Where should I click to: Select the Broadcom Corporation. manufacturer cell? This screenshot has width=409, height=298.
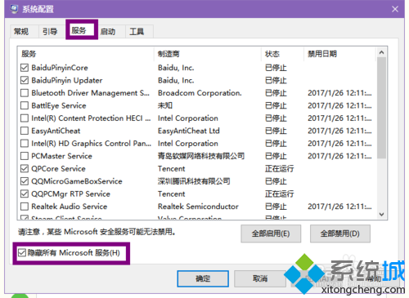click(x=200, y=93)
